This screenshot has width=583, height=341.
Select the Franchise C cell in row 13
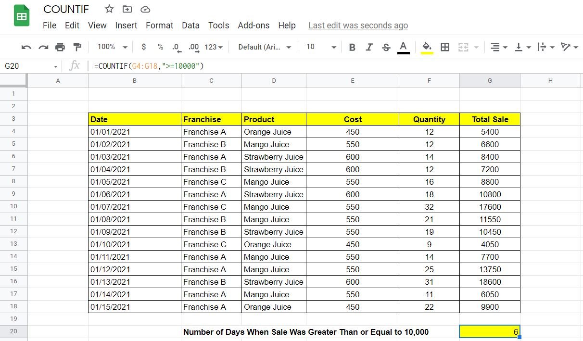211,244
